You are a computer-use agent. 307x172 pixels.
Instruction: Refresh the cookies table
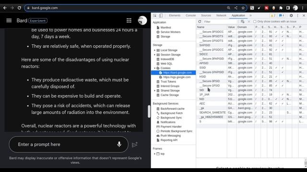tap(200, 21)
